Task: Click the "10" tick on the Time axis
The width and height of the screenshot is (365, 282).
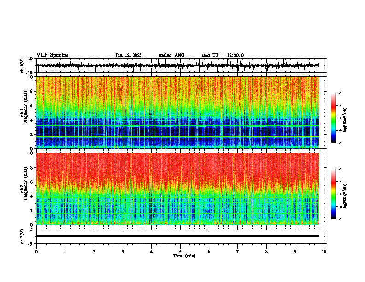Action: (324, 252)
